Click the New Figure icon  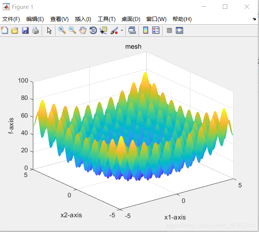(4, 30)
